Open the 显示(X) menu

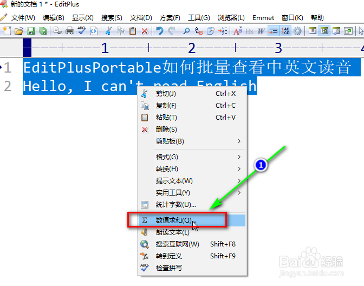83,18
